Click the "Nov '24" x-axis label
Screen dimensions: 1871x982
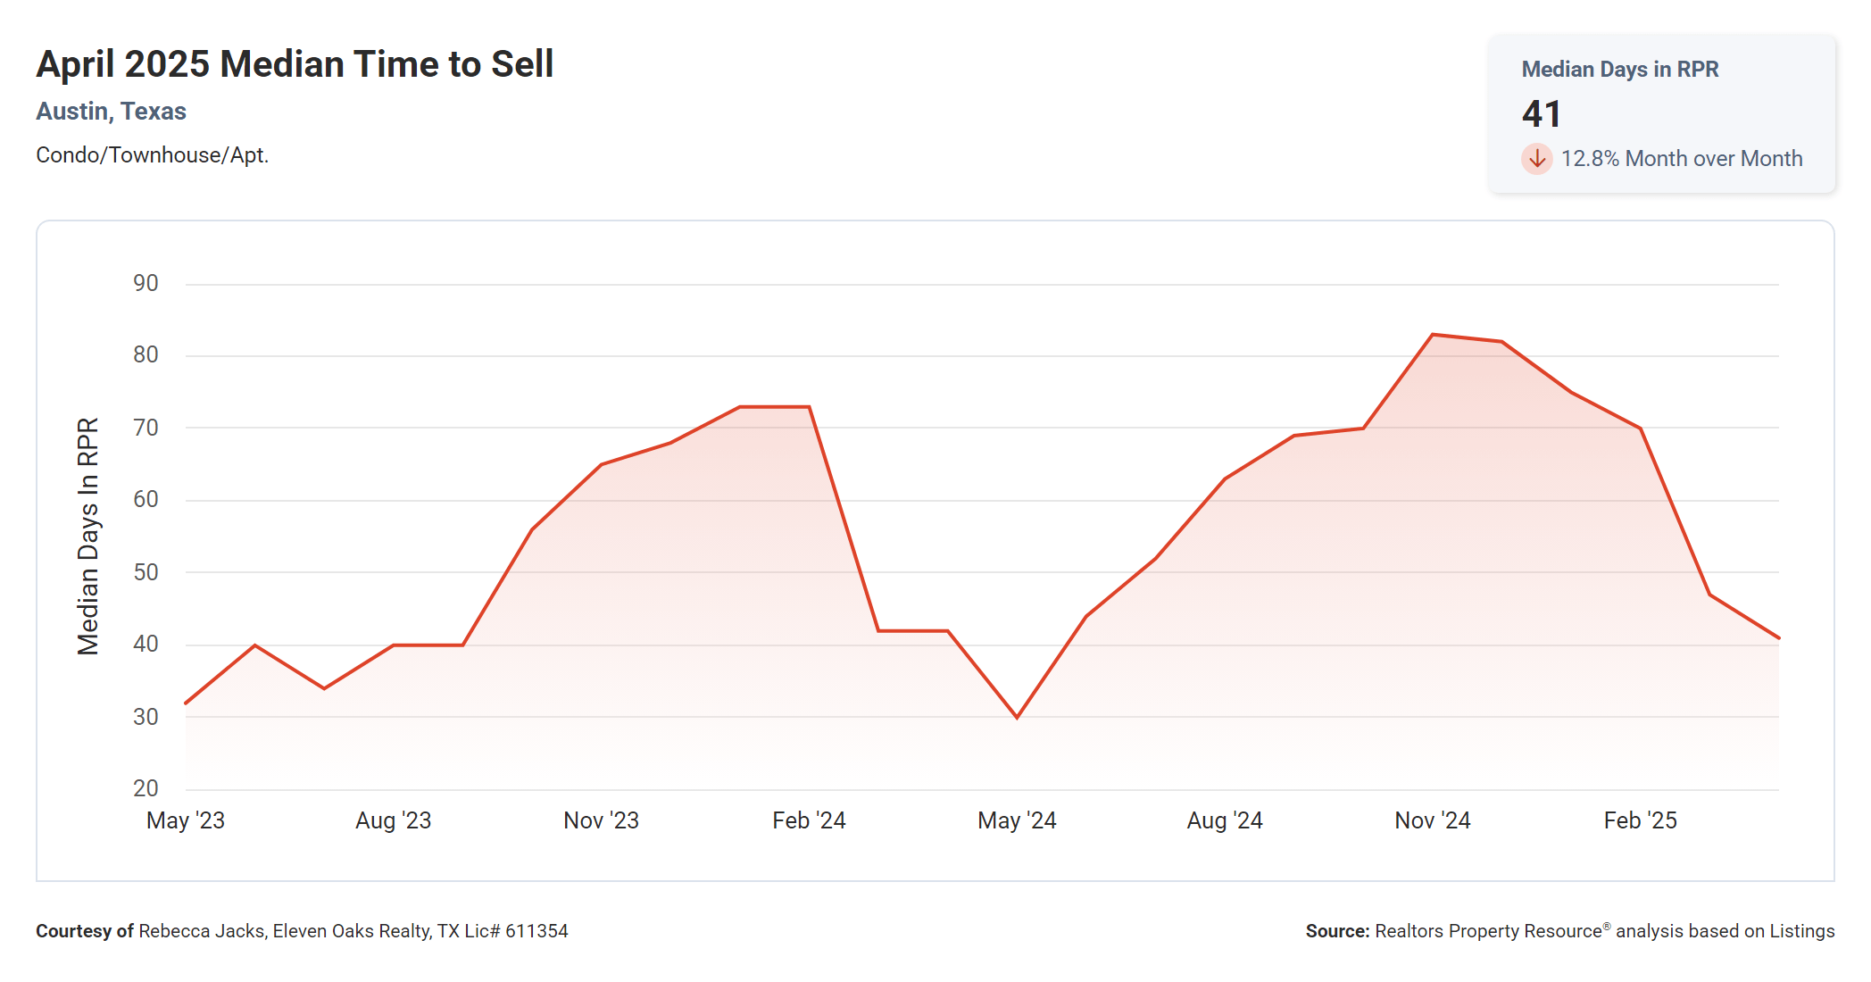(x=1433, y=820)
